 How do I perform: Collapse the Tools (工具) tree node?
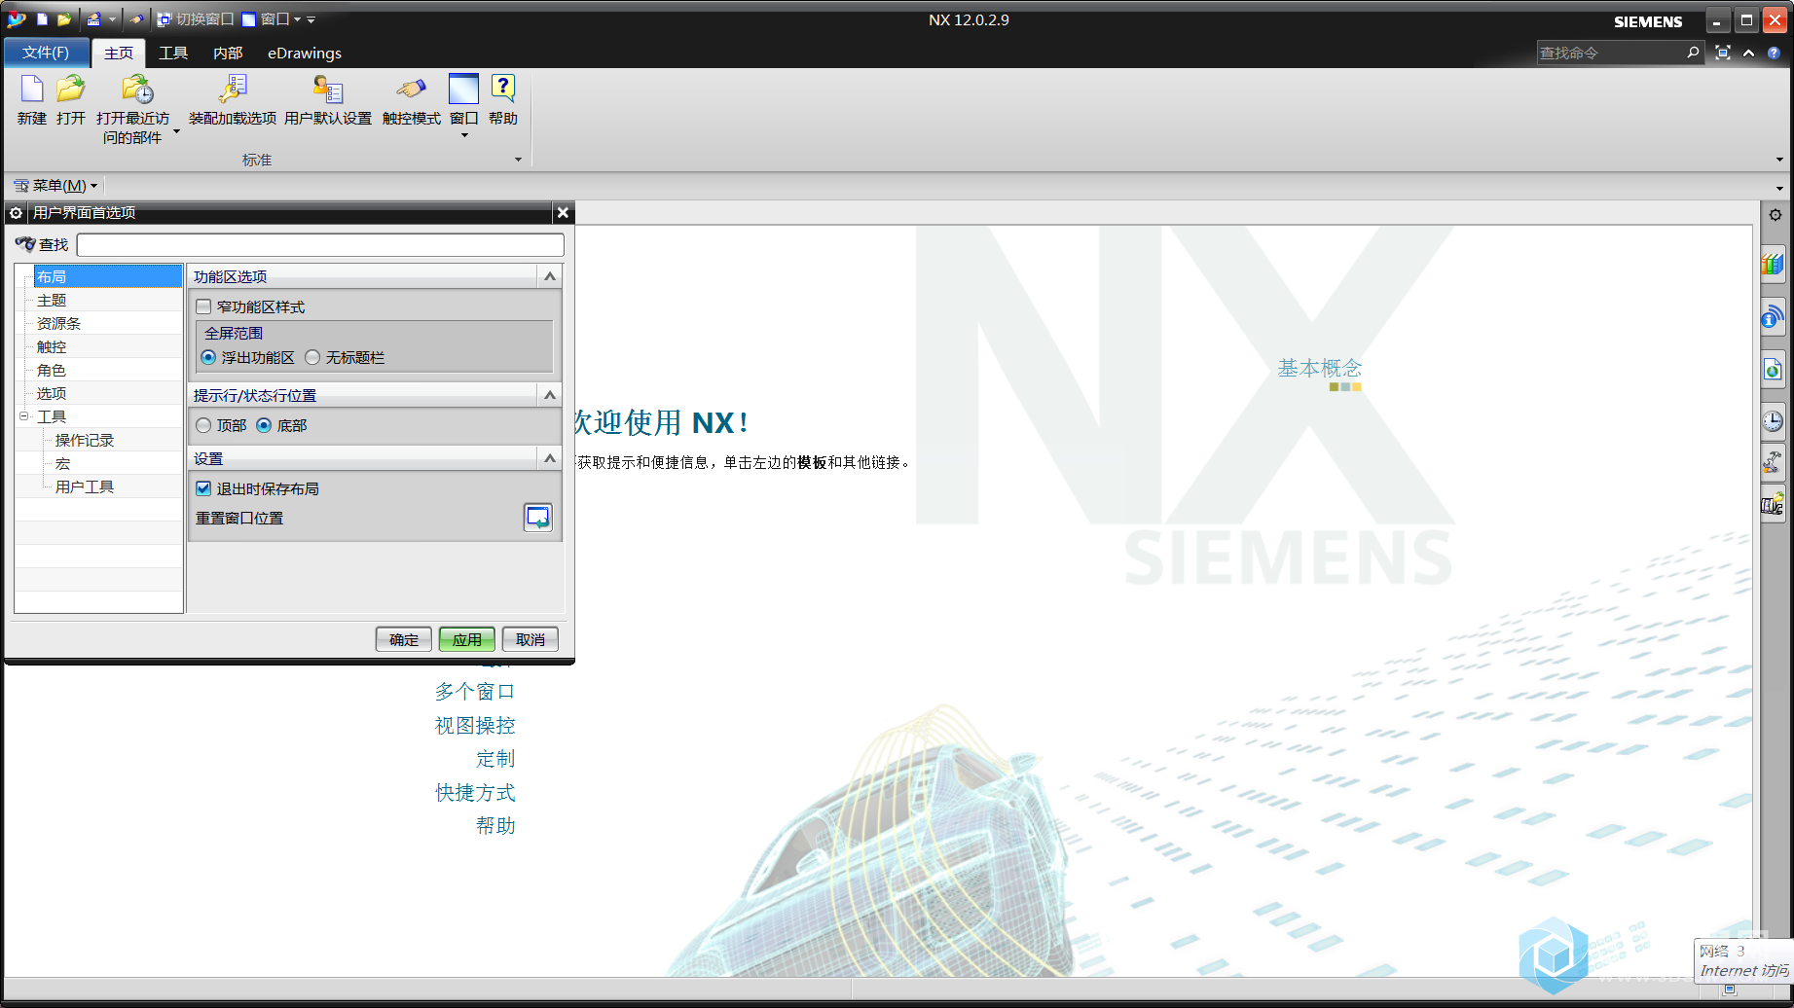(x=24, y=416)
